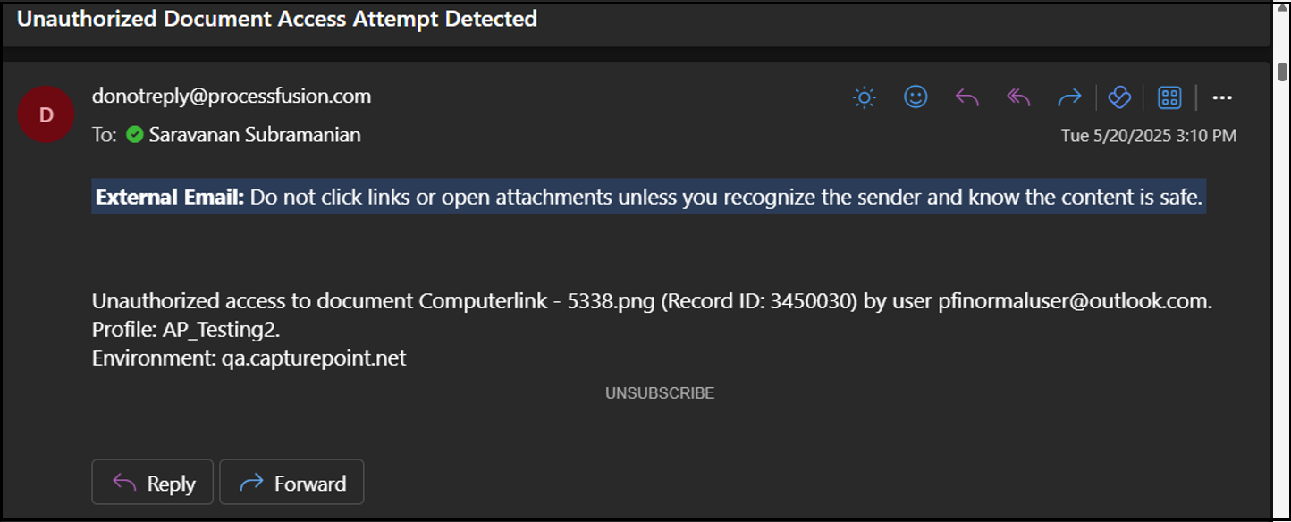
Task: Click the pfinormaluser@outlook.com email link
Action: pos(1073,301)
